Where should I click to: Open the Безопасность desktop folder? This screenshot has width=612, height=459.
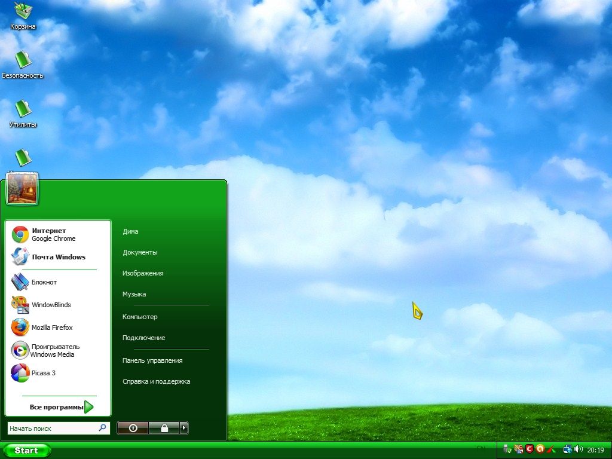coord(23,65)
